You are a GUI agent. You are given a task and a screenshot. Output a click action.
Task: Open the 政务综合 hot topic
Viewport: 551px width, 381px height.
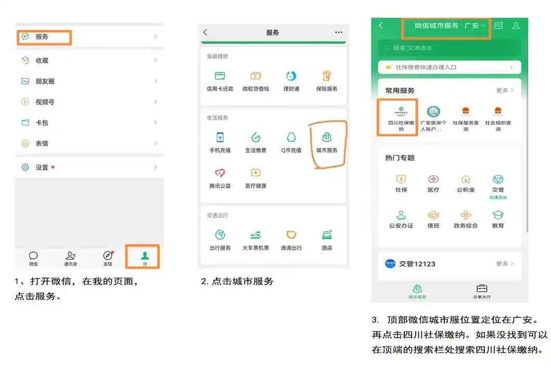point(466,219)
